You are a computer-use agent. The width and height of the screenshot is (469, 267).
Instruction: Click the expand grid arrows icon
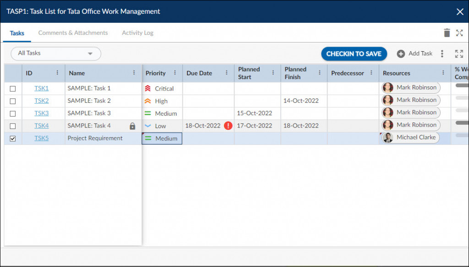[x=459, y=53]
